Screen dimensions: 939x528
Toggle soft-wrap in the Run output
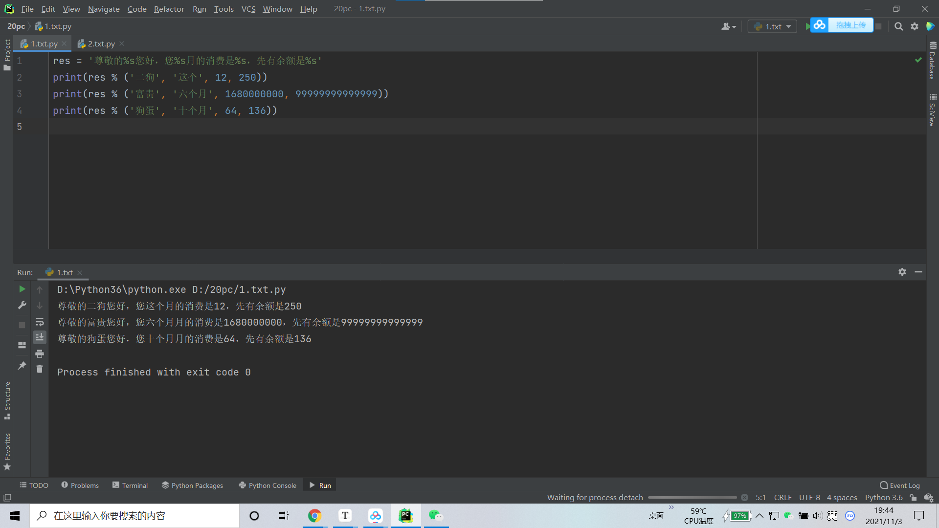[x=40, y=322]
